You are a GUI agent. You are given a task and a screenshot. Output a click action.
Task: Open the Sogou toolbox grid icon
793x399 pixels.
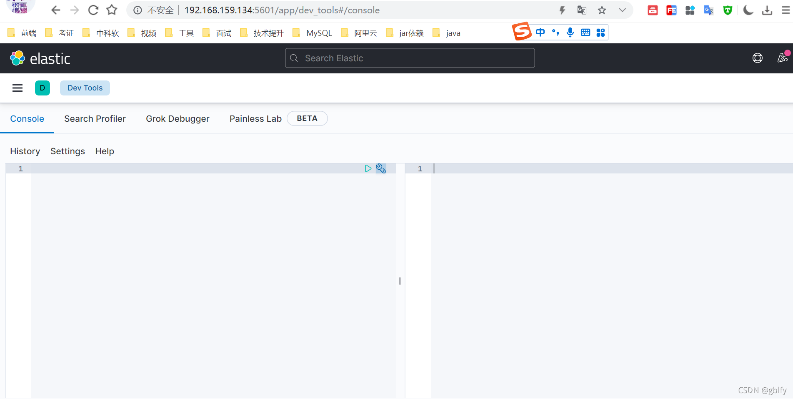click(x=600, y=32)
